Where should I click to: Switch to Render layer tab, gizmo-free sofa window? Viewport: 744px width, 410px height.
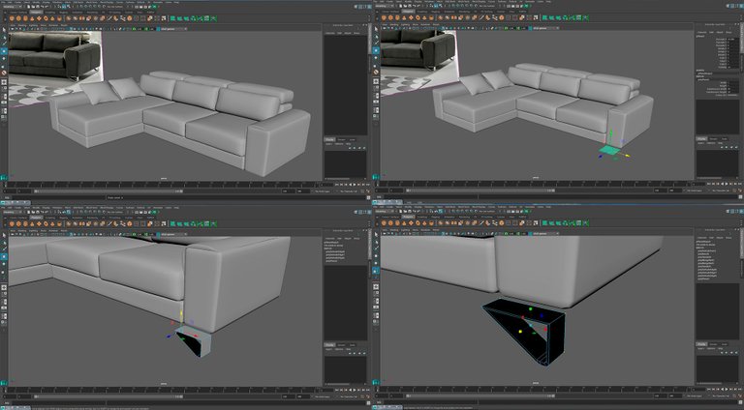coord(342,139)
